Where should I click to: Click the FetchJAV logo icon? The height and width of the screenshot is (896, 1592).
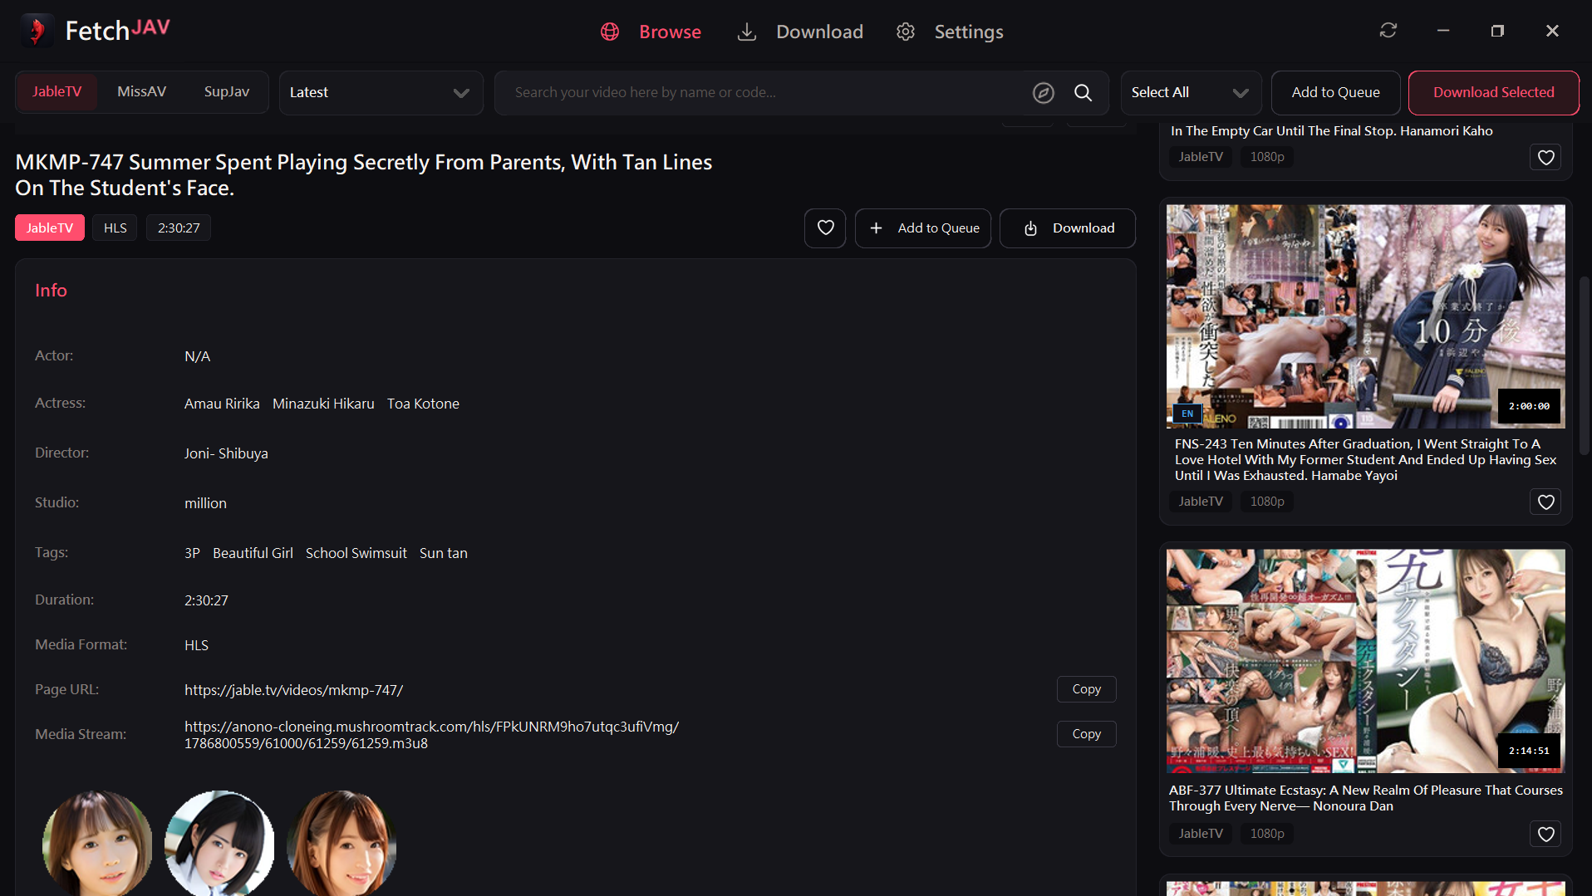click(x=37, y=31)
